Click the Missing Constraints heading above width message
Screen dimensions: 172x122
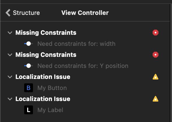pyautogui.click(x=46, y=33)
